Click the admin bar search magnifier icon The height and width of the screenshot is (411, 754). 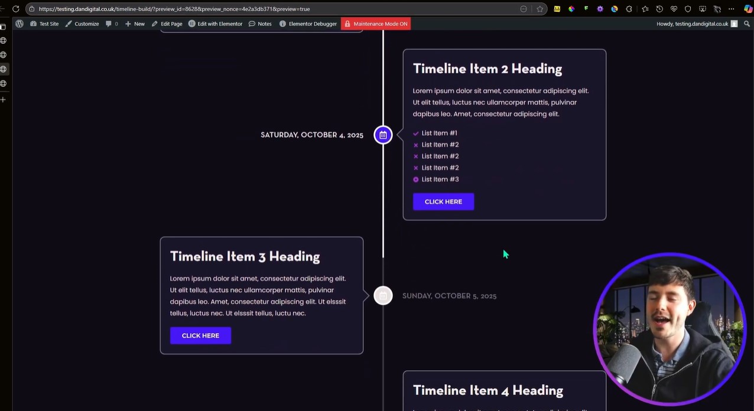(747, 24)
